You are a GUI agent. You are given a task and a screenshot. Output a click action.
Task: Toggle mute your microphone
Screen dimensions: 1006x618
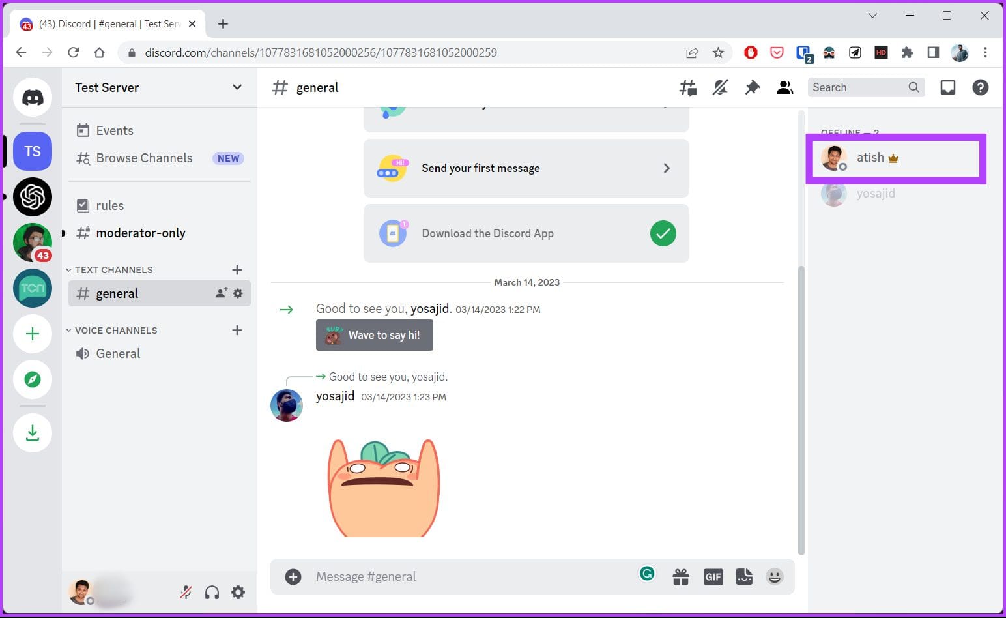click(186, 592)
